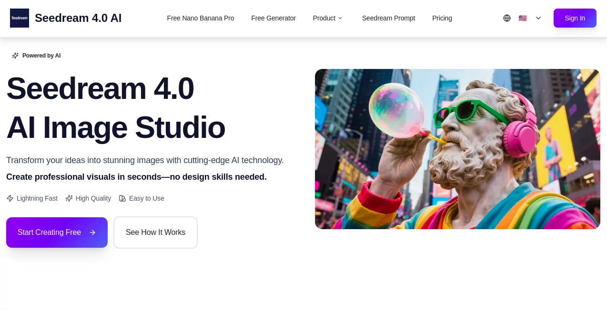Click the Easy to Use document icon
This screenshot has width=607, height=310.
pyautogui.click(x=123, y=198)
